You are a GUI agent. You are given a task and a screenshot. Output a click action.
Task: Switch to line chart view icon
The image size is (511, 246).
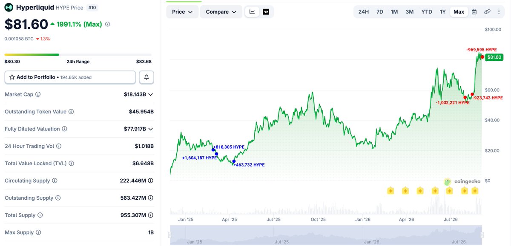252,12
